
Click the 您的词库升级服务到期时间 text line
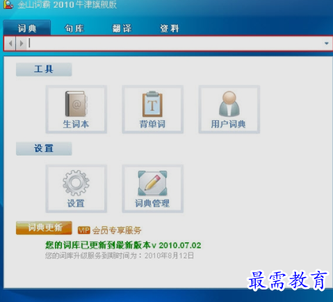[x=120, y=255]
